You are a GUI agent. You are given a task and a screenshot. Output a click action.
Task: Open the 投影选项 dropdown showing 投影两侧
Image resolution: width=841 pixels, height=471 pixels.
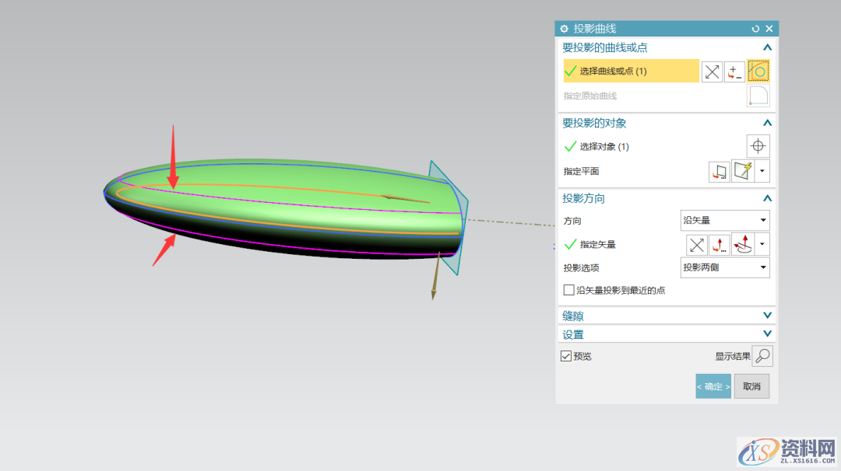point(725,267)
